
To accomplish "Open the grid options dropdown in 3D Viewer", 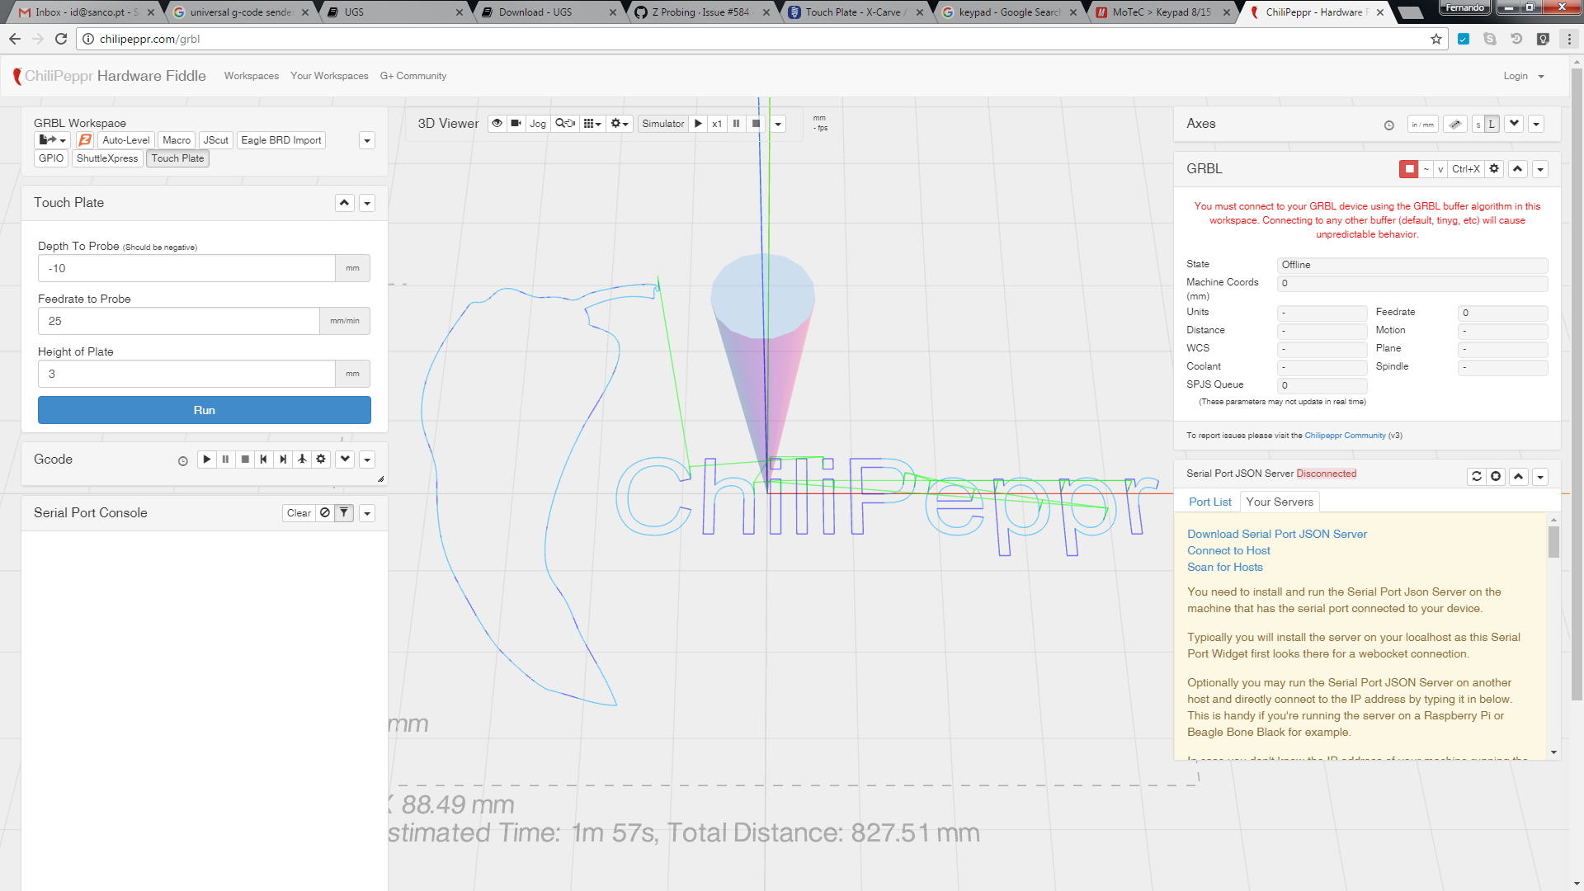I will 592,124.
